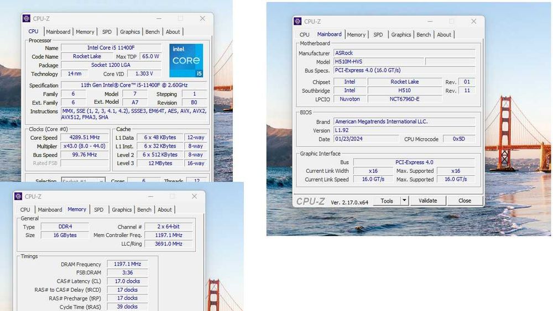Open the Memory tab in the CPU window
The height and width of the screenshot is (311, 553).
tap(85, 31)
